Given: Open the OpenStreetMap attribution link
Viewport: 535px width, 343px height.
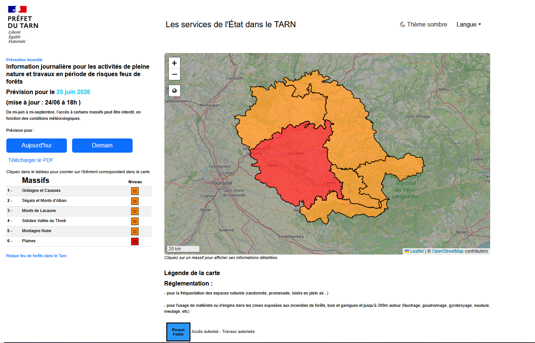Looking at the screenshot, I should (448, 251).
